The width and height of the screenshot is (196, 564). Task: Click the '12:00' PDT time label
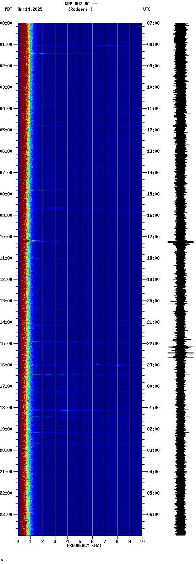tap(6, 280)
